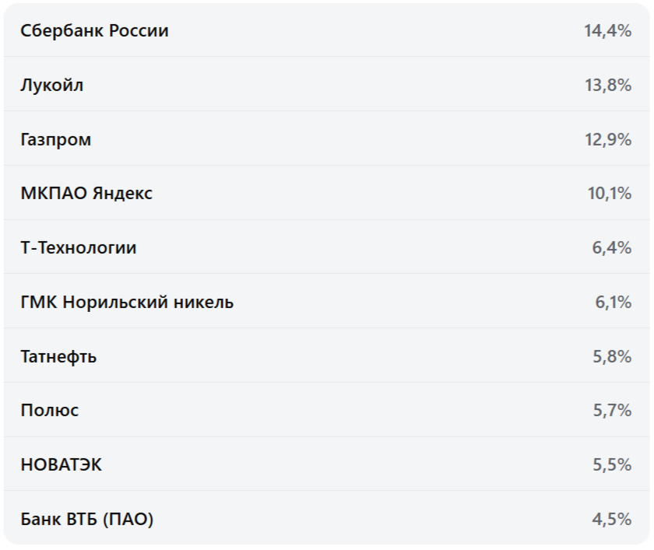This screenshot has height=550, width=654.
Task: Click the 6,1% Норильский никель share
Action: pyautogui.click(x=613, y=302)
